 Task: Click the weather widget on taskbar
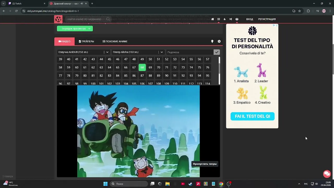point(11,184)
